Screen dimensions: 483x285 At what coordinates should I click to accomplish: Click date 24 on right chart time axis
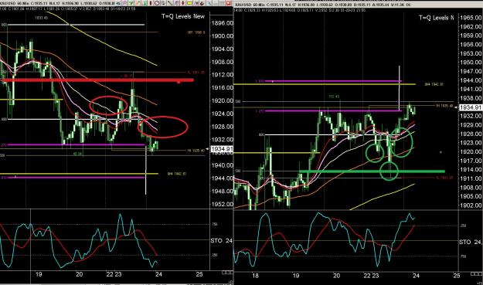416,276
